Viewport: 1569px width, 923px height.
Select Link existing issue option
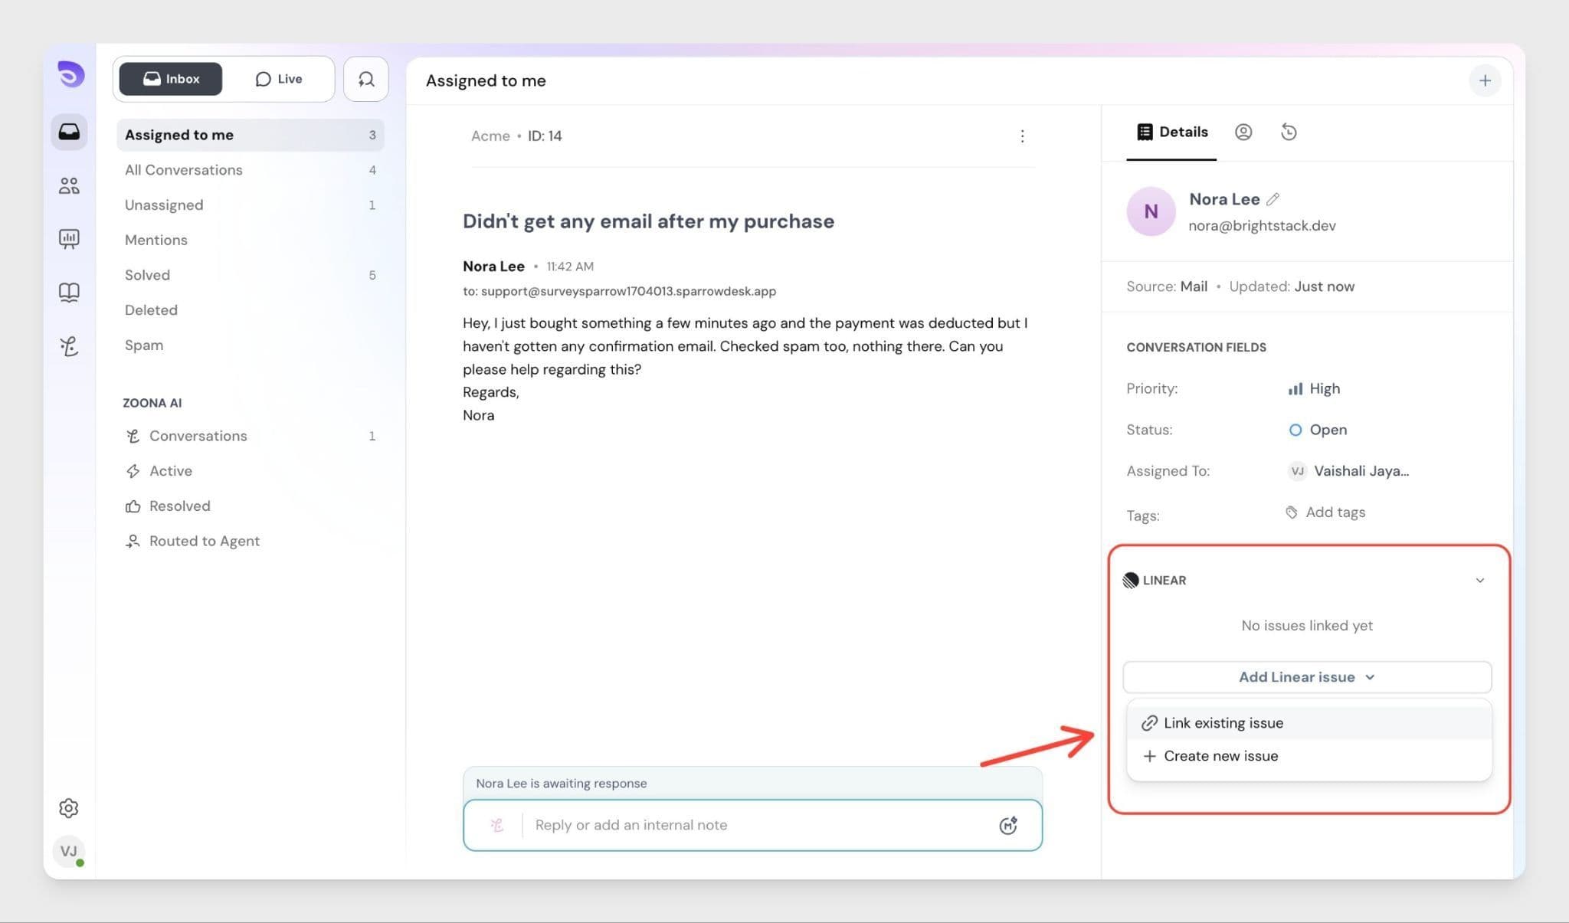tap(1223, 723)
